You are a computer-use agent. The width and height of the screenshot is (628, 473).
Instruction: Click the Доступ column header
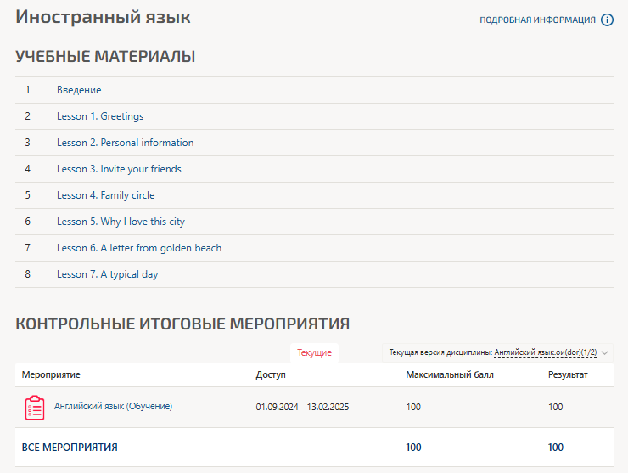pos(271,374)
